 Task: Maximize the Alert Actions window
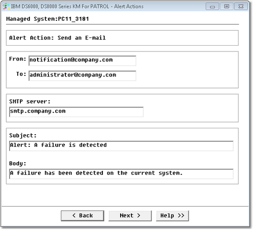(227, 6)
